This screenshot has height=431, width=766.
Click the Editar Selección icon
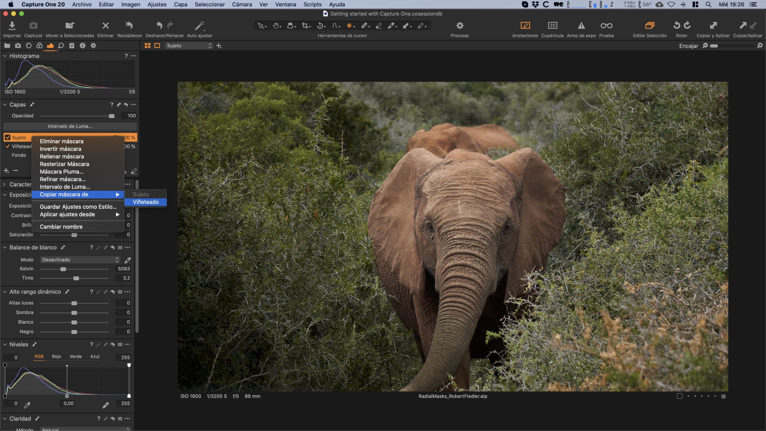(x=650, y=25)
